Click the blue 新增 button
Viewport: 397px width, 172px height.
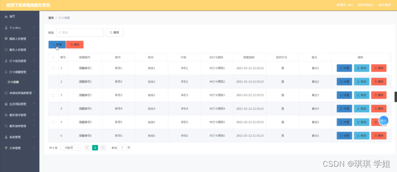pyautogui.click(x=57, y=45)
